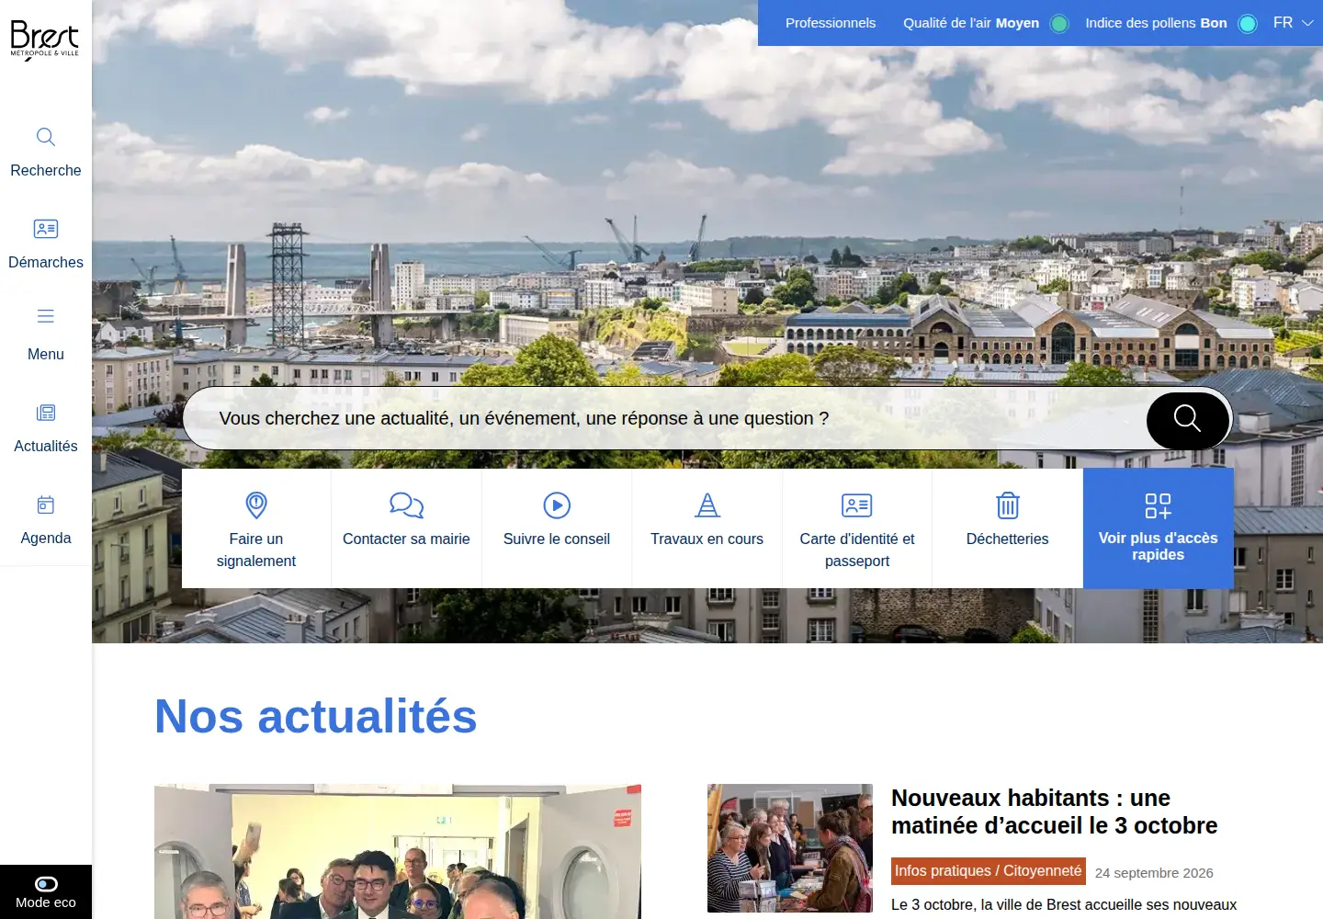Viewport: 1323px width, 919px height.
Task: Click the speech bubbles Contacter icon
Action: 406,505
